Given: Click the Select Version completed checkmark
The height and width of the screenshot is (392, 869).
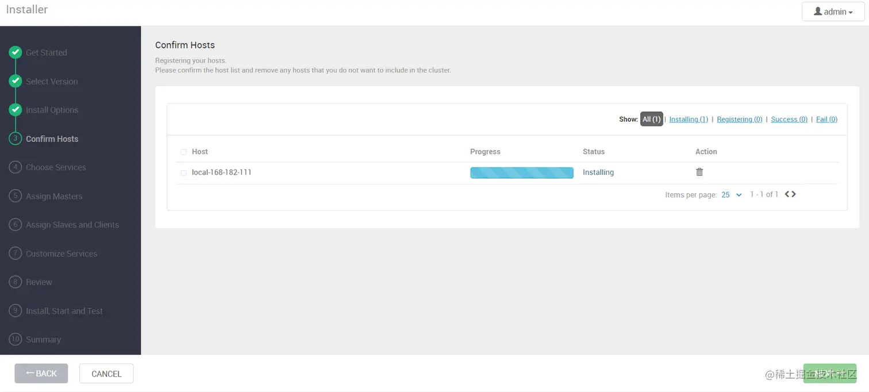Looking at the screenshot, I should click(16, 81).
